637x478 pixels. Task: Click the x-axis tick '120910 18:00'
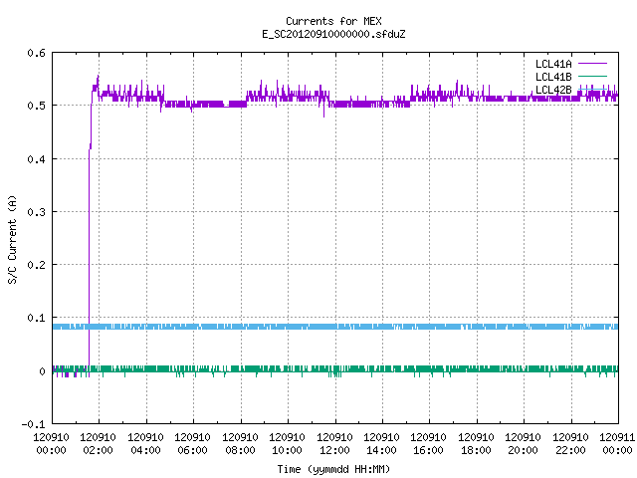pyautogui.click(x=476, y=444)
